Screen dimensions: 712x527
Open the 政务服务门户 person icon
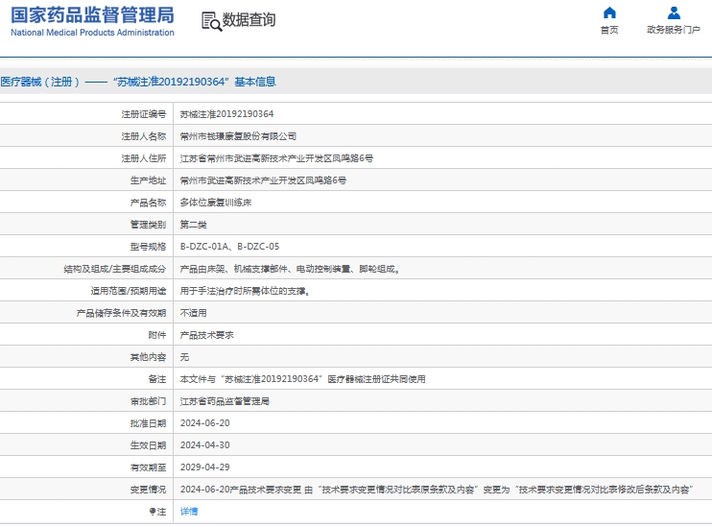(674, 12)
